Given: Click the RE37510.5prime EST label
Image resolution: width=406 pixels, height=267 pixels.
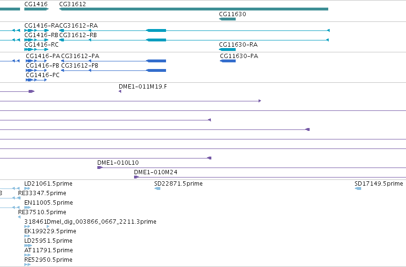Looking at the screenshot, I should pyautogui.click(x=42, y=212).
